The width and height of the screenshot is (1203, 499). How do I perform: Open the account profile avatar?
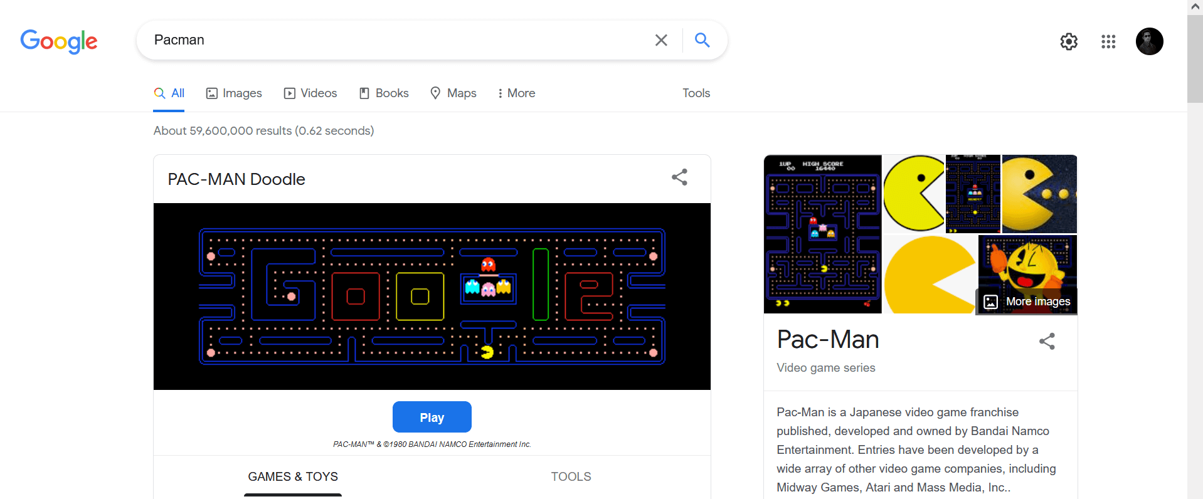tap(1150, 41)
